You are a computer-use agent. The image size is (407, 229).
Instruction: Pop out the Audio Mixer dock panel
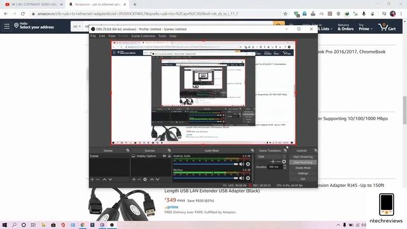pos(252,151)
